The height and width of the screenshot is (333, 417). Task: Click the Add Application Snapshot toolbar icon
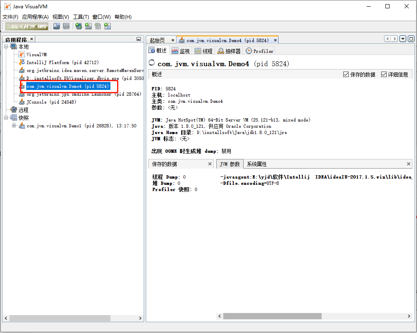click(107, 26)
